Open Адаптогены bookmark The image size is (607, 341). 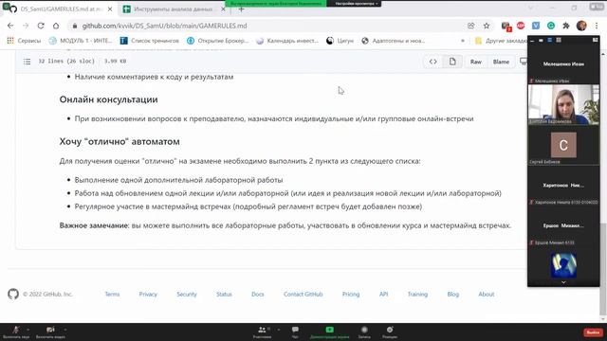394,41
